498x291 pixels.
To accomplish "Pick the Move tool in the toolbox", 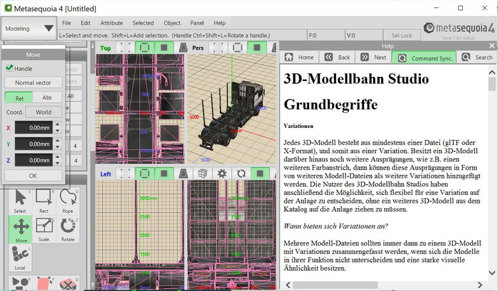I will tap(21, 229).
